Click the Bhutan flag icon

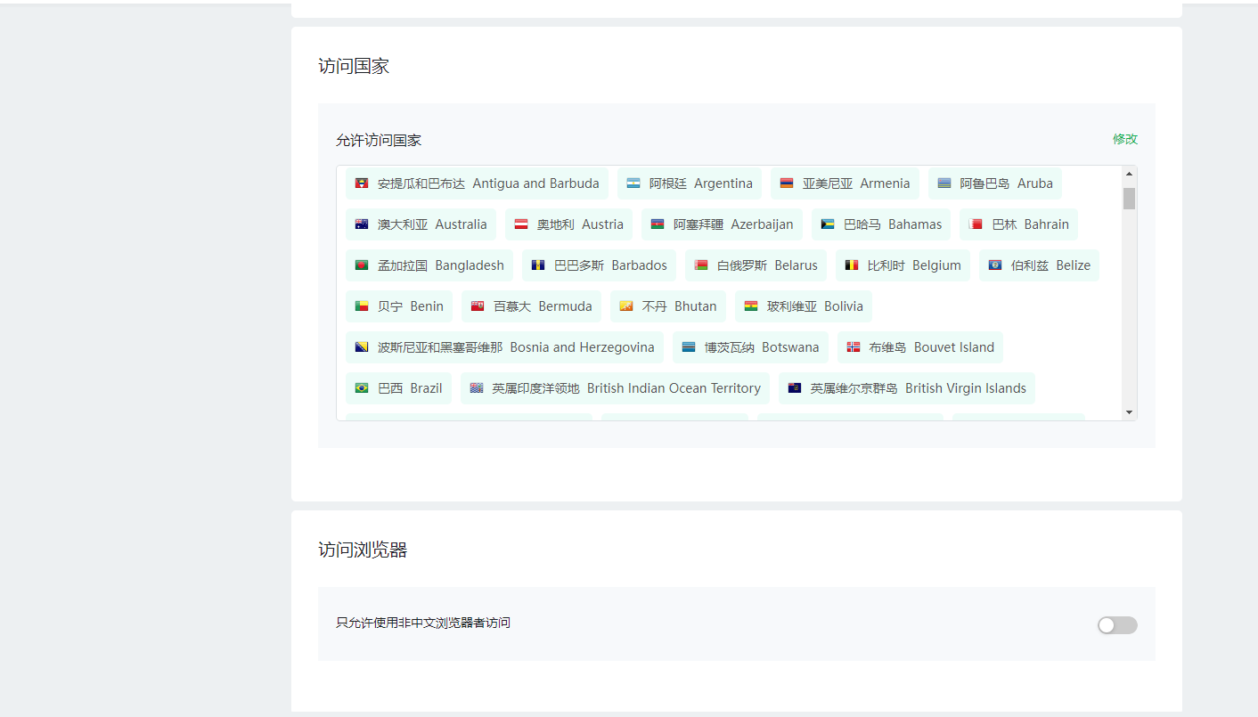(x=626, y=306)
